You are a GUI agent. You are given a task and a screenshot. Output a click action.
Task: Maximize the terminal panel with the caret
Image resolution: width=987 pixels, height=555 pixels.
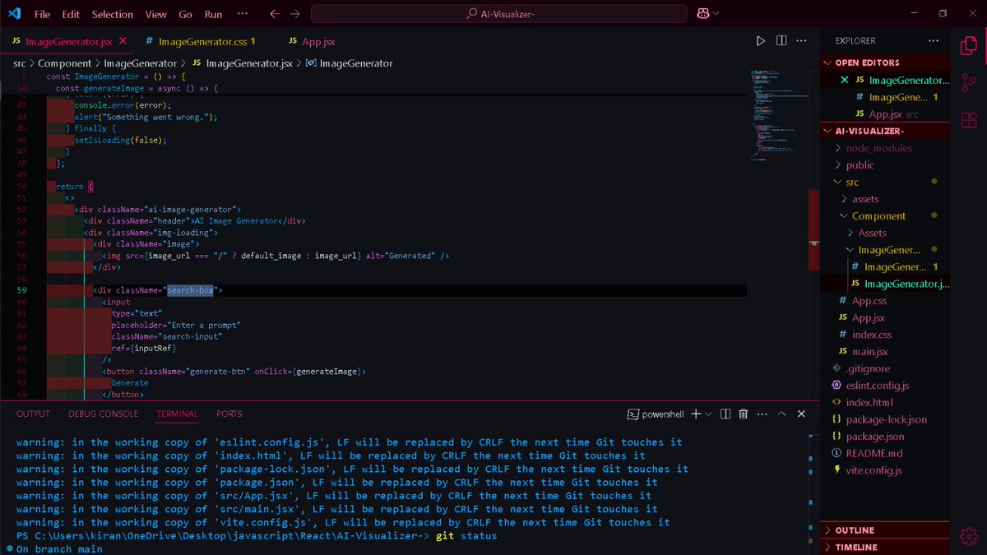(781, 414)
